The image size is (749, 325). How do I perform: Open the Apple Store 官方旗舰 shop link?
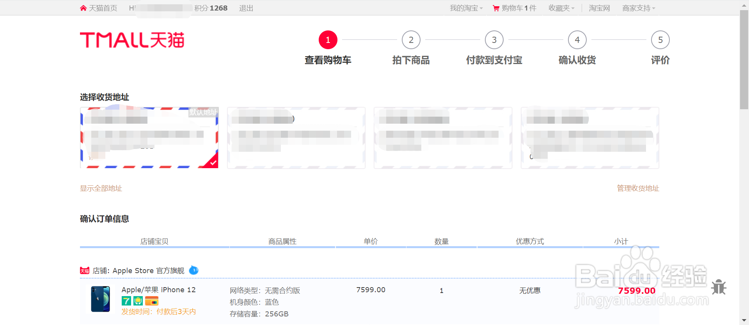[x=148, y=270]
